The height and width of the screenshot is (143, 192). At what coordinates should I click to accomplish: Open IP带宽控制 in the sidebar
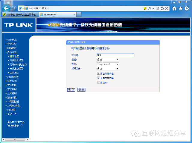pyautogui.click(x=13, y=101)
